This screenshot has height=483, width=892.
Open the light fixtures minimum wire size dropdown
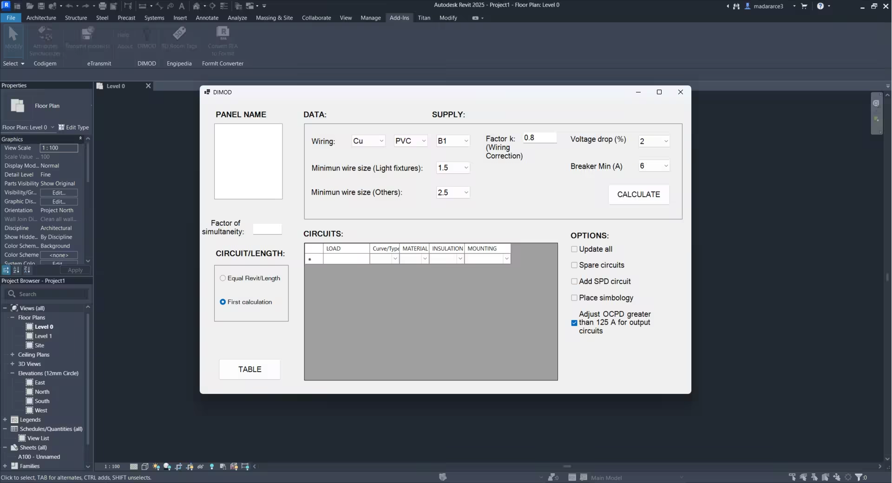(453, 168)
